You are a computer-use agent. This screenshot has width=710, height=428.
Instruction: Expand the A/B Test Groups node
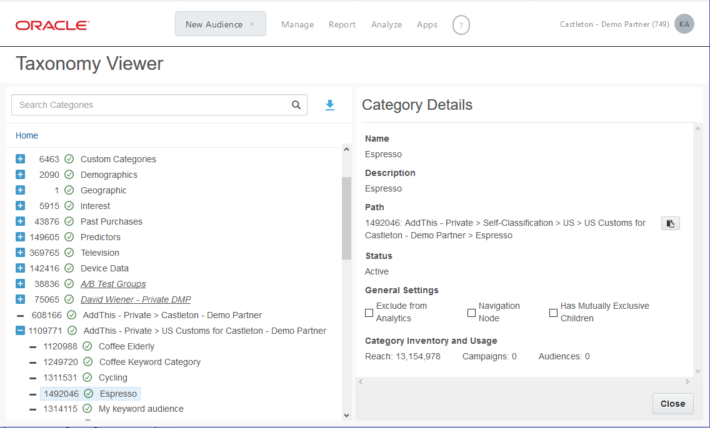21,283
